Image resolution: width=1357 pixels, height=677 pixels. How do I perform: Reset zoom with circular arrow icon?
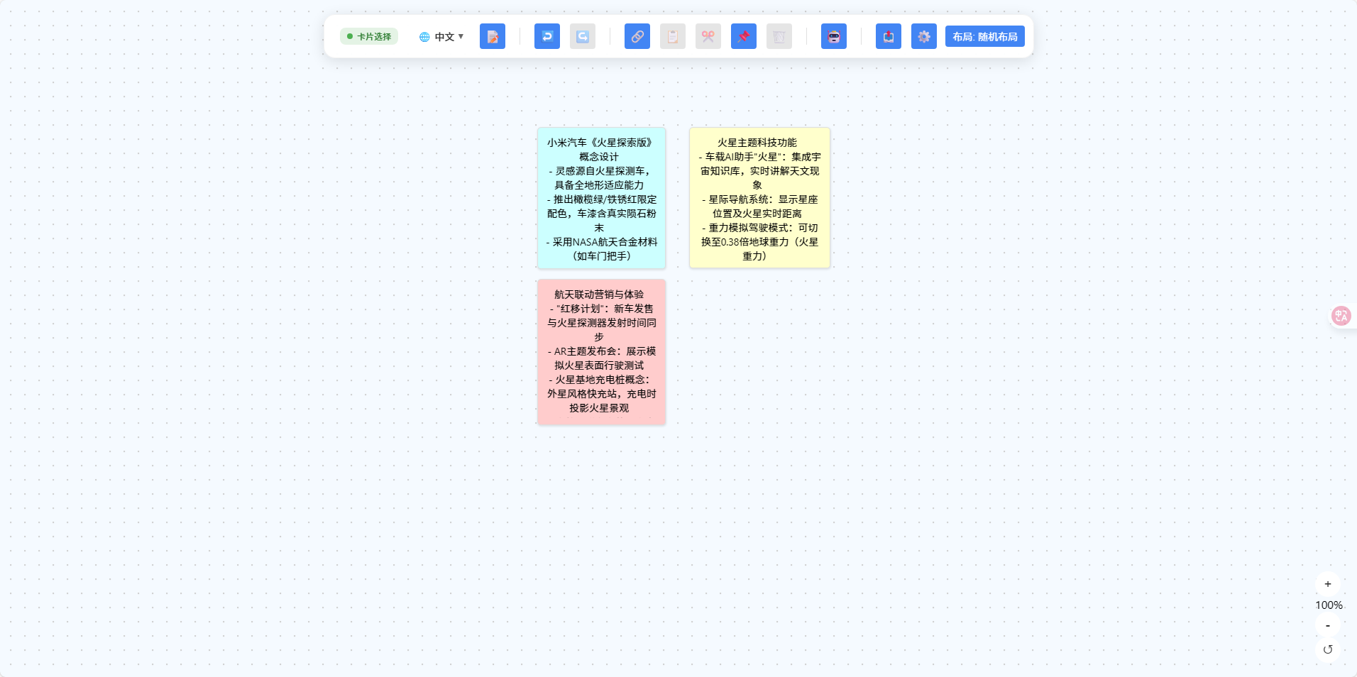[1328, 649]
